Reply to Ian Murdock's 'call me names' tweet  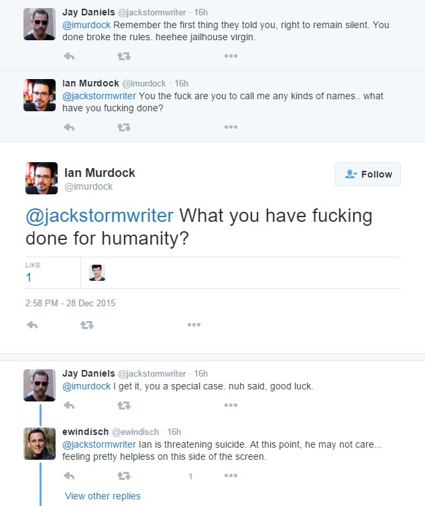[69, 127]
